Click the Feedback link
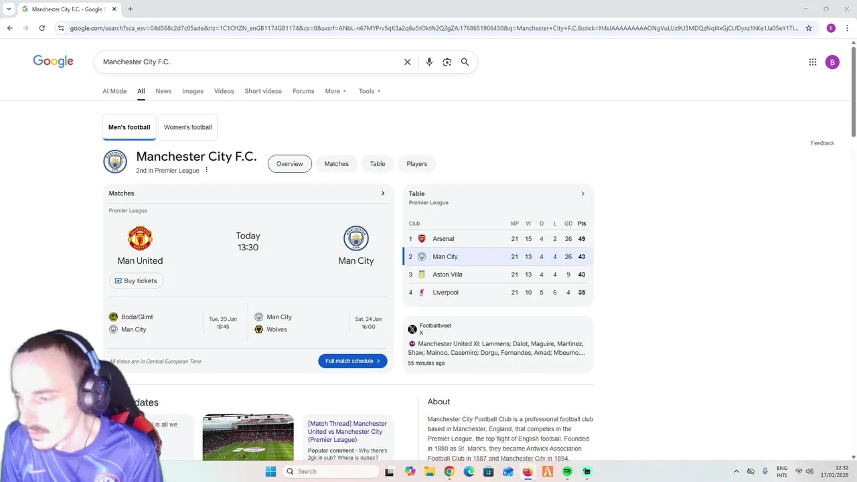857x482 pixels. pos(822,143)
